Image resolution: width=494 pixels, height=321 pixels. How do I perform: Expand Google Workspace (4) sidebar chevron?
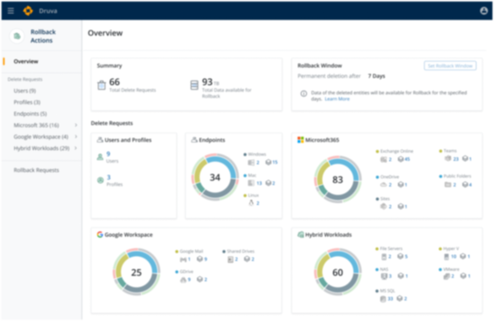click(76, 136)
